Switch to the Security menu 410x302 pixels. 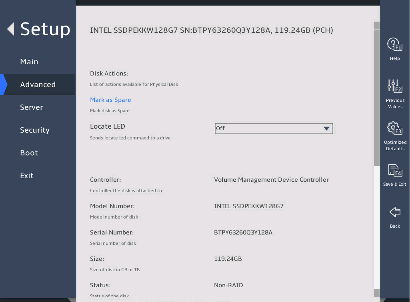[x=35, y=130]
